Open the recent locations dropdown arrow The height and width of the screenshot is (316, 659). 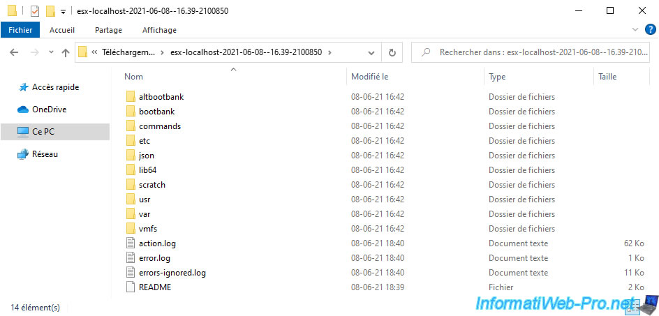pyautogui.click(x=51, y=53)
